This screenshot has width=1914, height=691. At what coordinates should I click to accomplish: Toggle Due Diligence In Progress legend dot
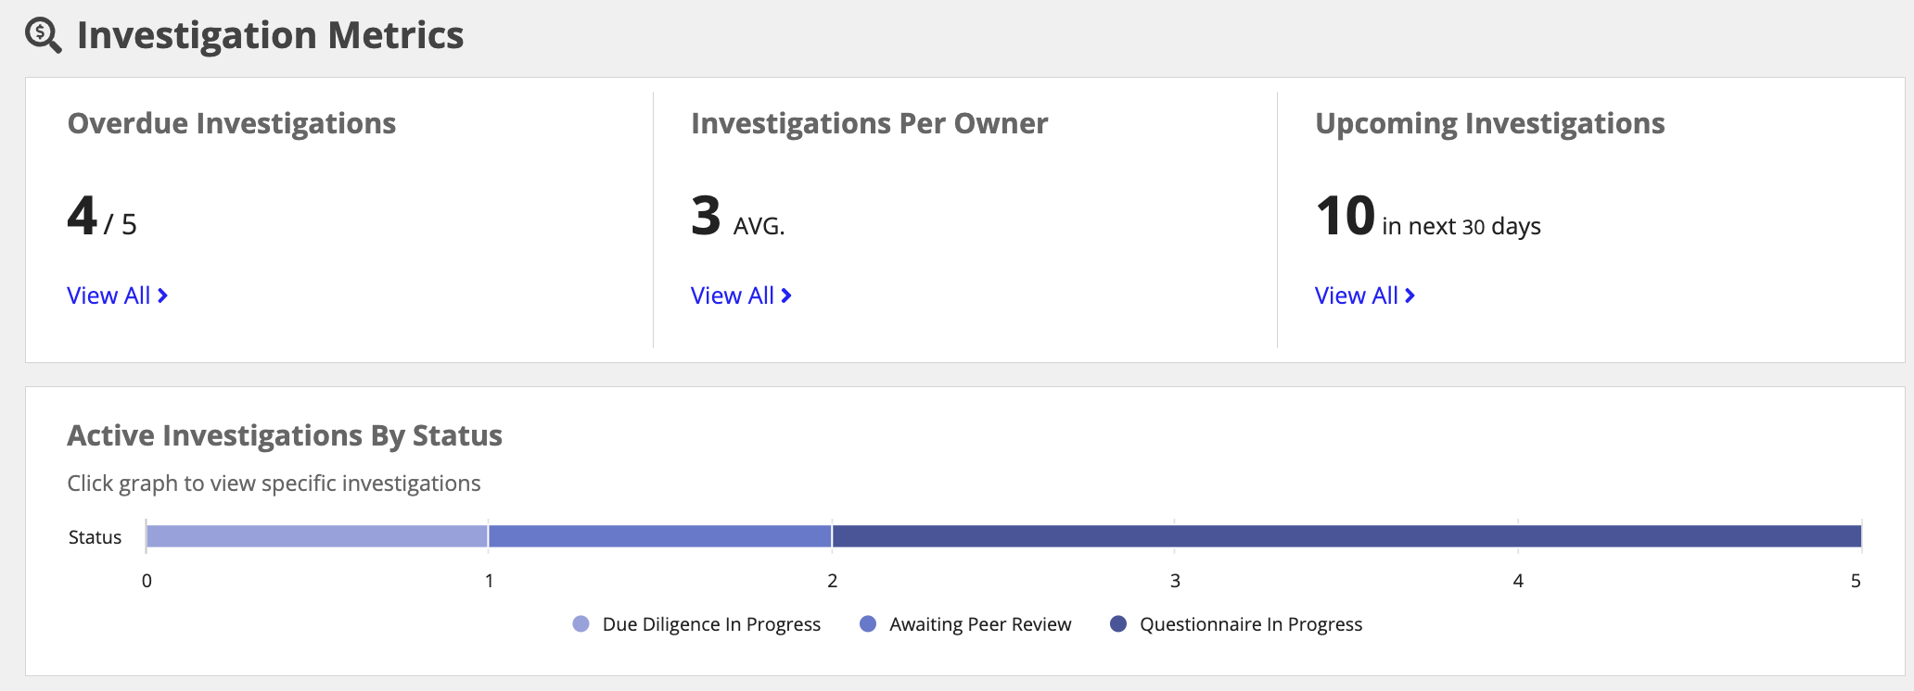(581, 624)
